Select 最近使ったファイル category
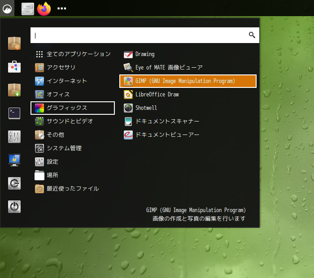The height and width of the screenshot is (278, 314). 73,189
